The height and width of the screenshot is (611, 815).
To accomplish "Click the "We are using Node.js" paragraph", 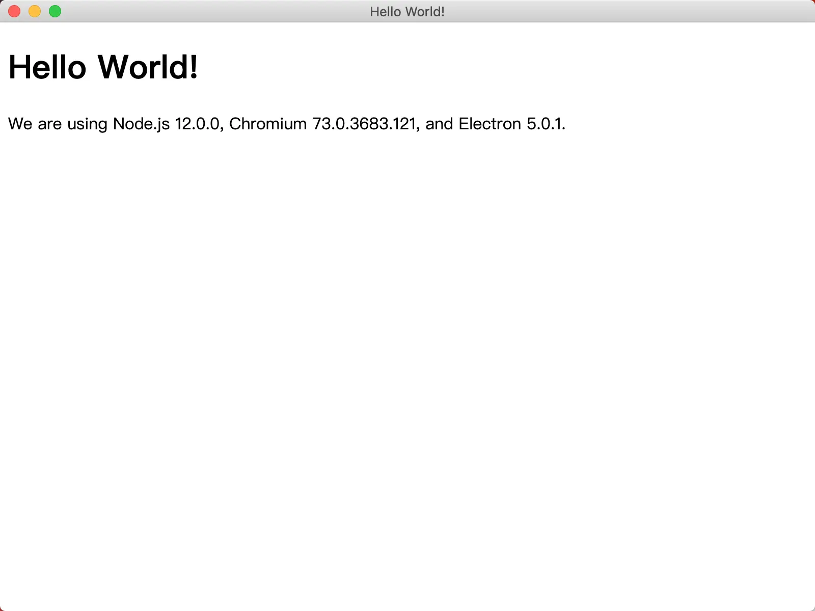I will click(x=287, y=124).
